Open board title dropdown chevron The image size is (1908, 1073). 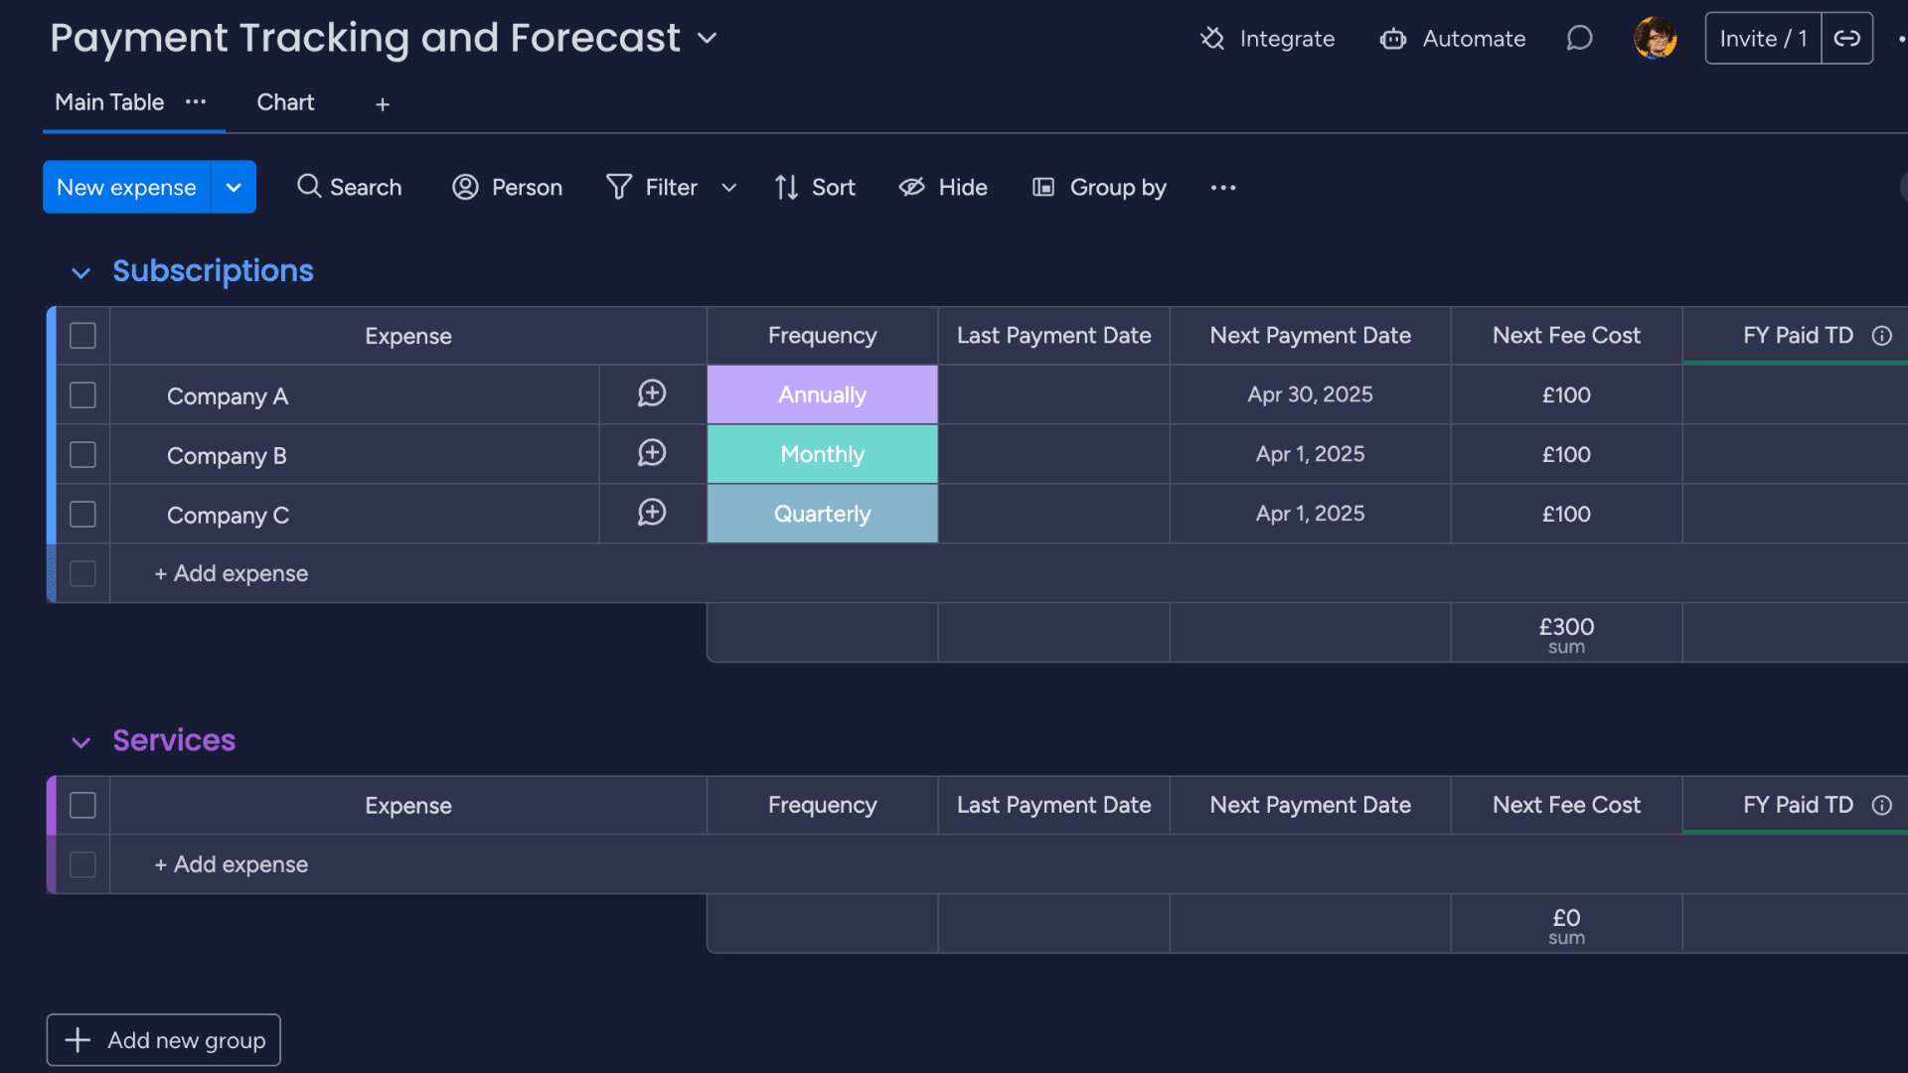[708, 39]
